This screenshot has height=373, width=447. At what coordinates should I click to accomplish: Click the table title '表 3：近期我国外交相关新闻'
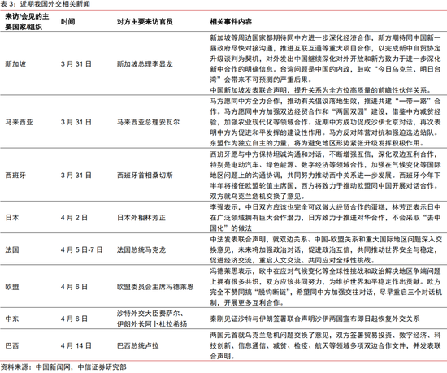46,4
